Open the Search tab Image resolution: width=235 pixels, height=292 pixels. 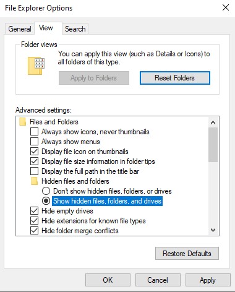click(x=75, y=29)
